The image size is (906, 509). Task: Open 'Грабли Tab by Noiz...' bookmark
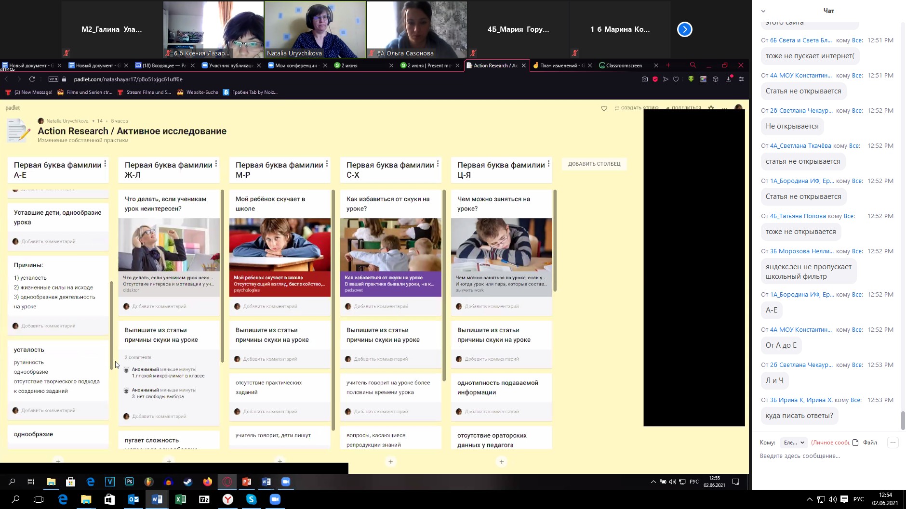251,92
